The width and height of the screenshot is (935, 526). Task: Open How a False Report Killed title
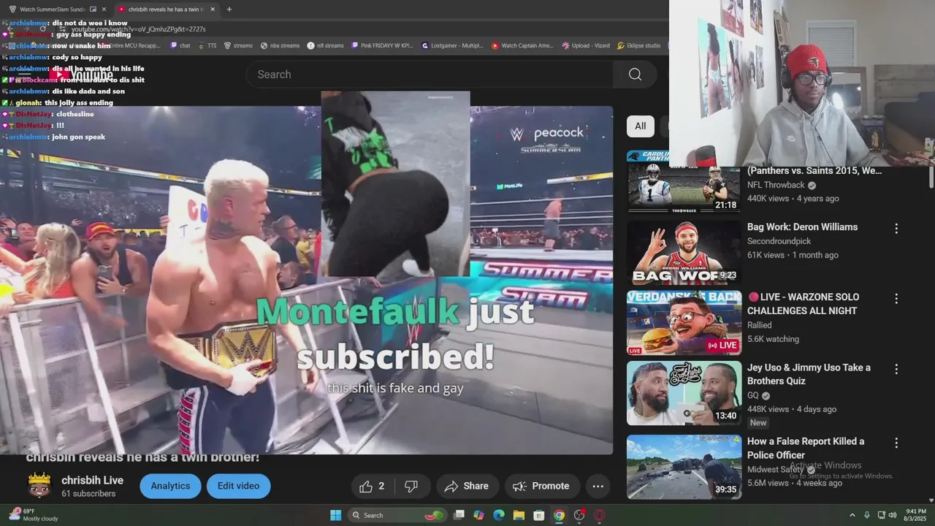pos(806,448)
